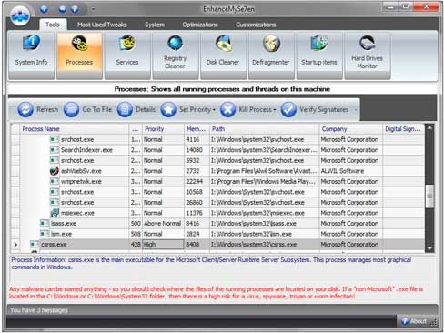Sort by Digital Sign... column header
The width and height of the screenshot is (444, 333).
(x=403, y=129)
